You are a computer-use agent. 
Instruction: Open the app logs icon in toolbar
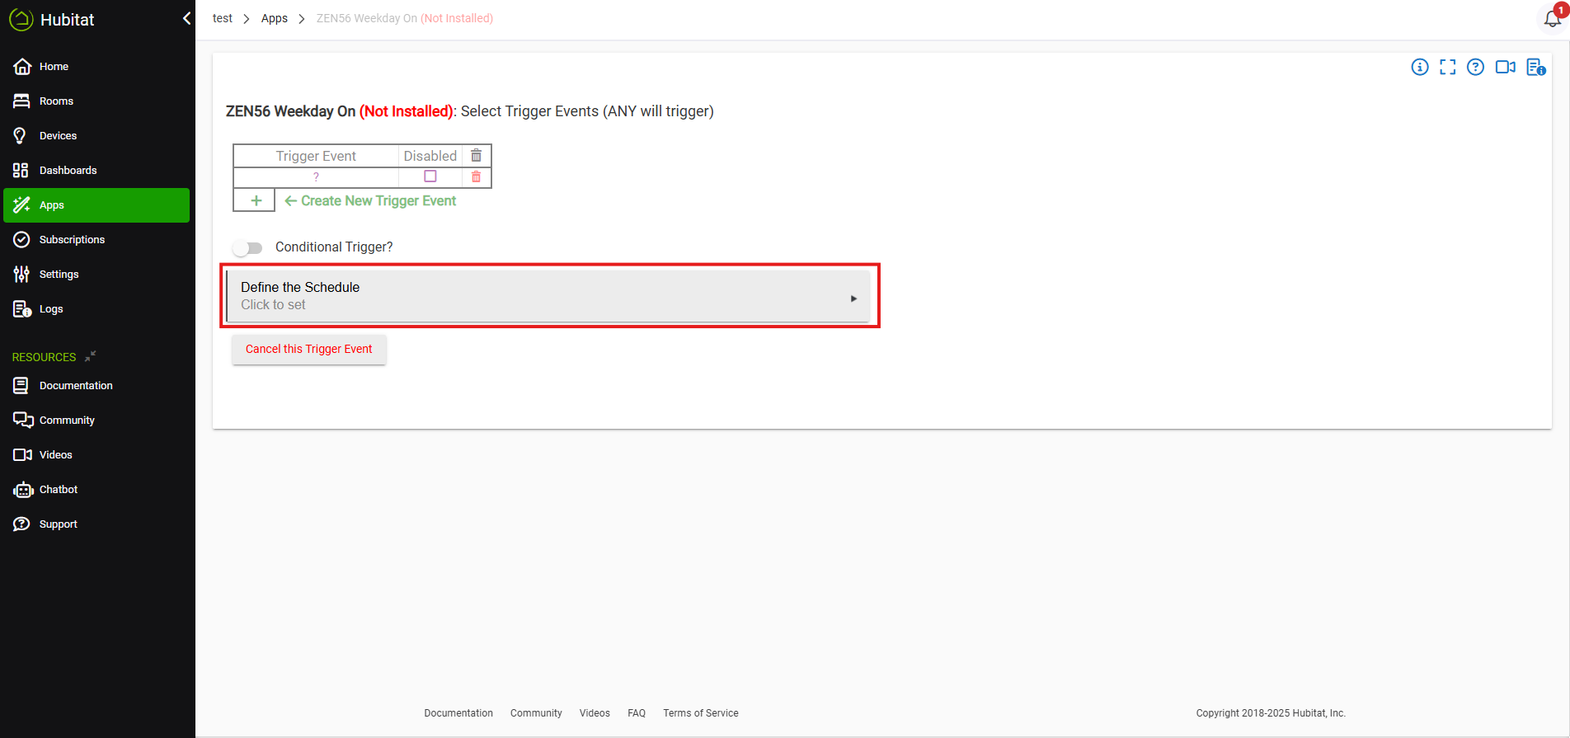click(x=1536, y=68)
